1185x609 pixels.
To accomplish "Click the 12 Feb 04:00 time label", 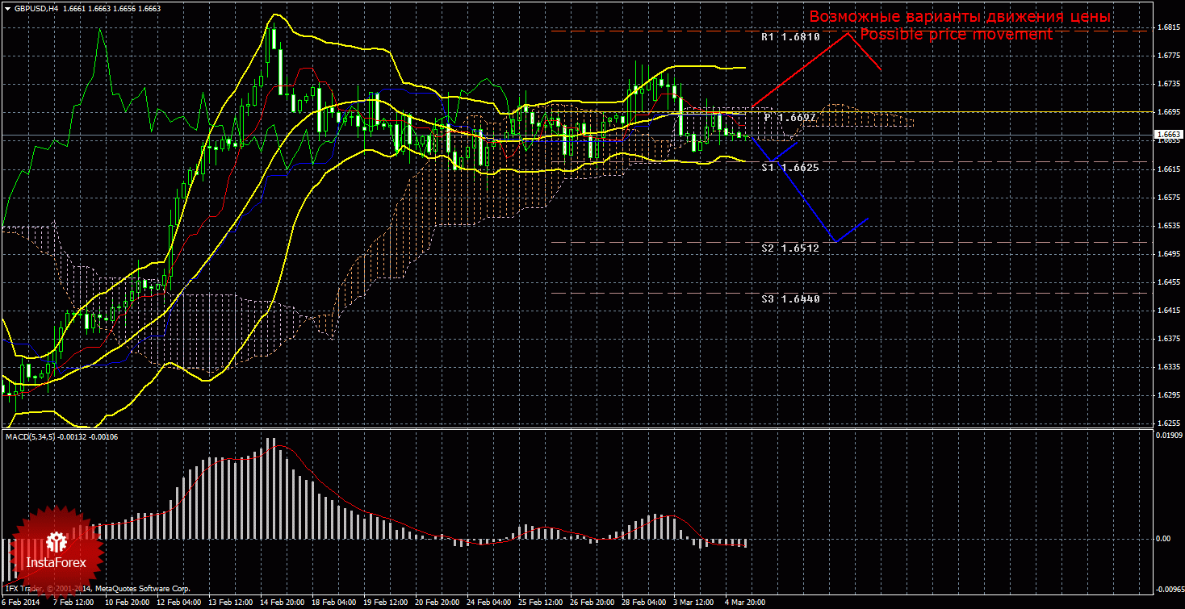I will [x=178, y=602].
